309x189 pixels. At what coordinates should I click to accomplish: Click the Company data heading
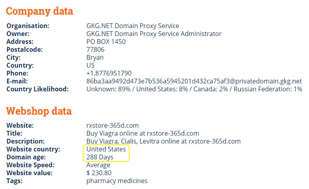(39, 11)
